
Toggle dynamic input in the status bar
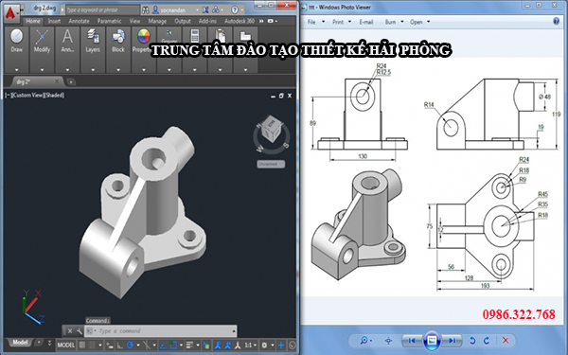click(x=110, y=346)
